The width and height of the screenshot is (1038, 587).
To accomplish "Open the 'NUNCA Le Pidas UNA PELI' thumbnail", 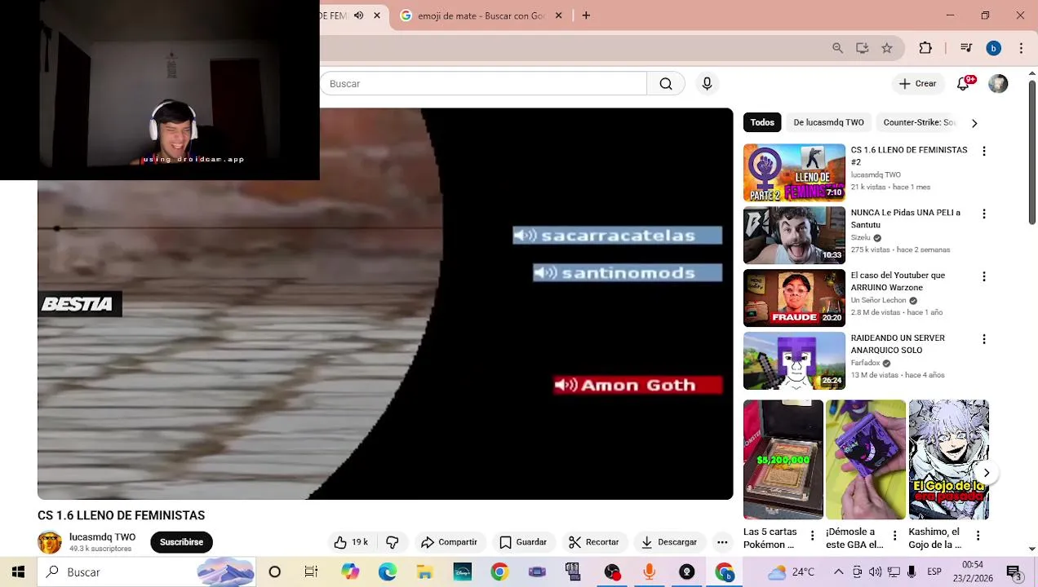I will pos(794,236).
